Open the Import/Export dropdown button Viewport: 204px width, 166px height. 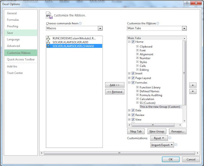[x=162, y=145]
